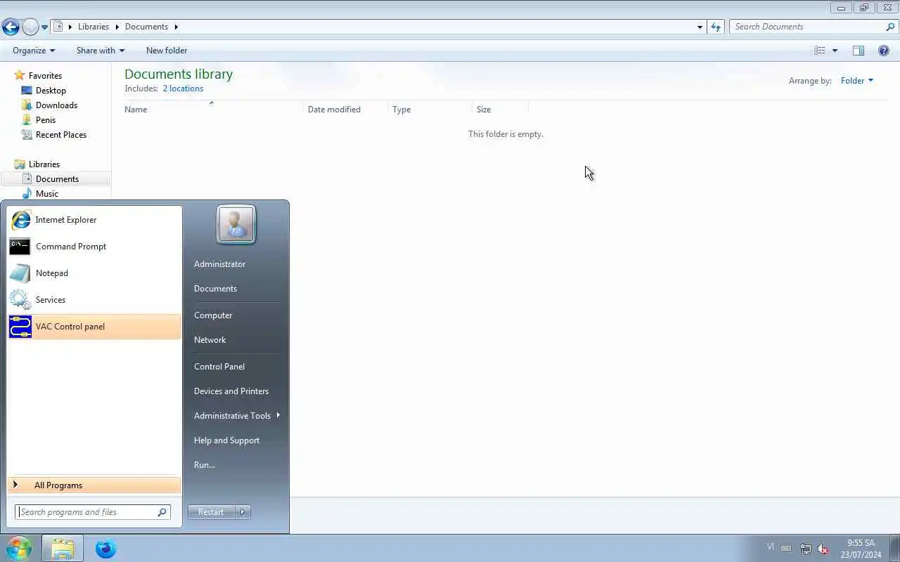Open Documents from Start menu right pane

(215, 289)
